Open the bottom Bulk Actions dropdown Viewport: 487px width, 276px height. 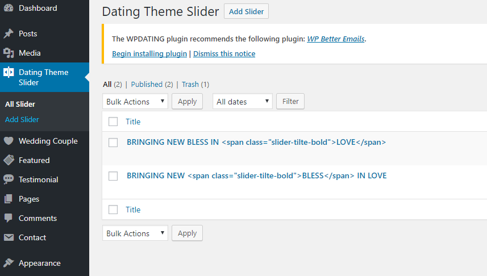[135, 233]
